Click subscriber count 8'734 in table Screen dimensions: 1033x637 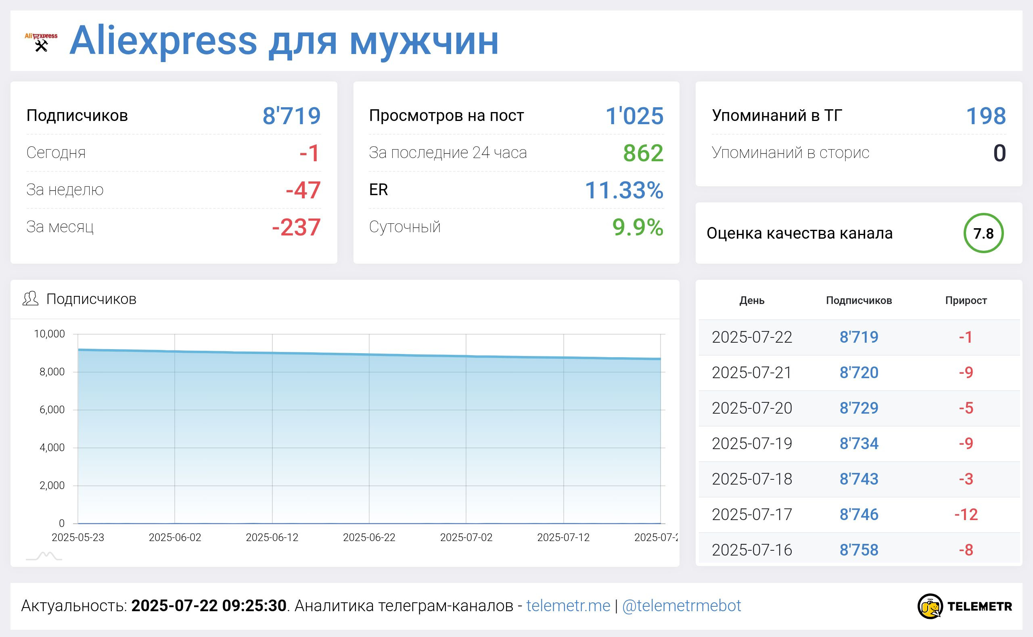click(x=859, y=443)
